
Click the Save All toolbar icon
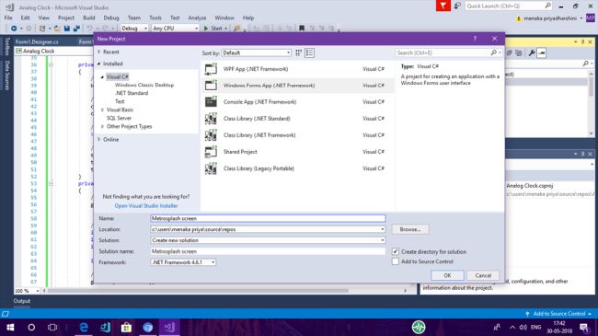(x=76, y=29)
